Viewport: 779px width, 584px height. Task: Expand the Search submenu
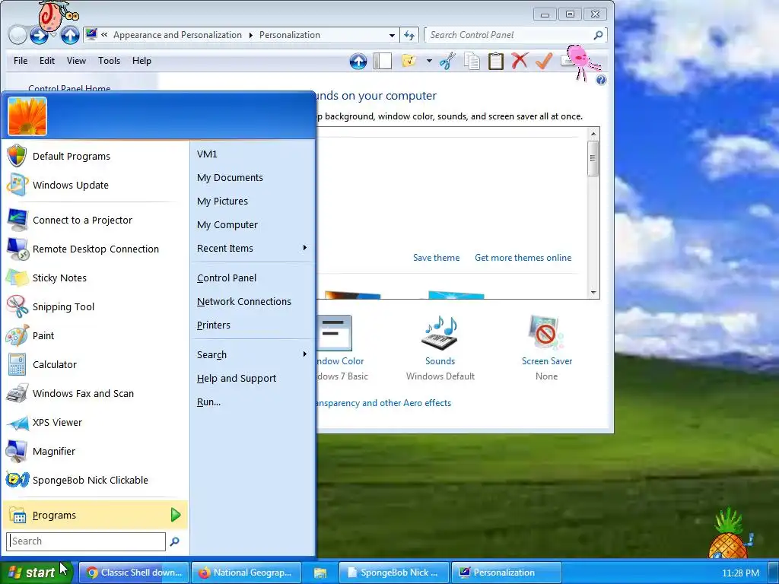point(253,354)
